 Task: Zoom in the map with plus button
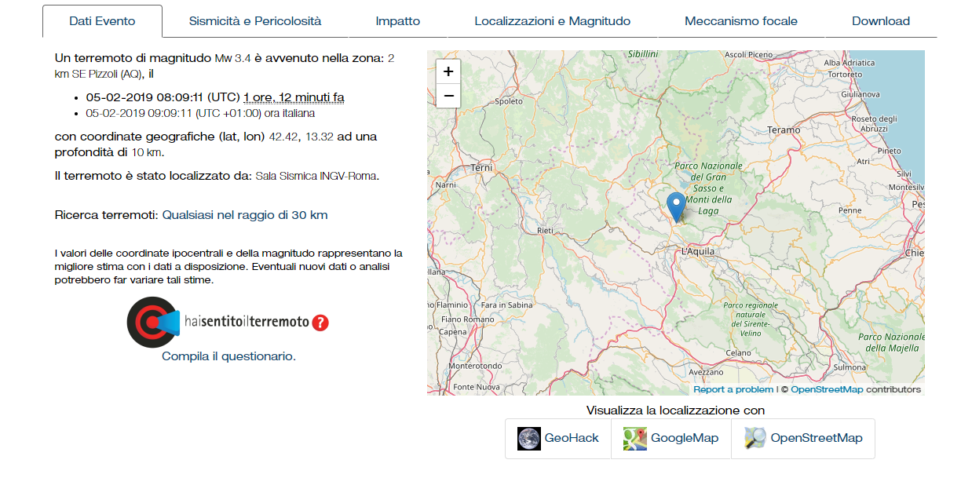pos(448,71)
